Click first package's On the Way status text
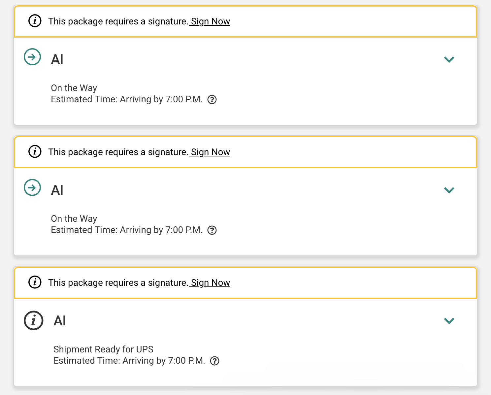This screenshot has width=491, height=395. coord(74,88)
